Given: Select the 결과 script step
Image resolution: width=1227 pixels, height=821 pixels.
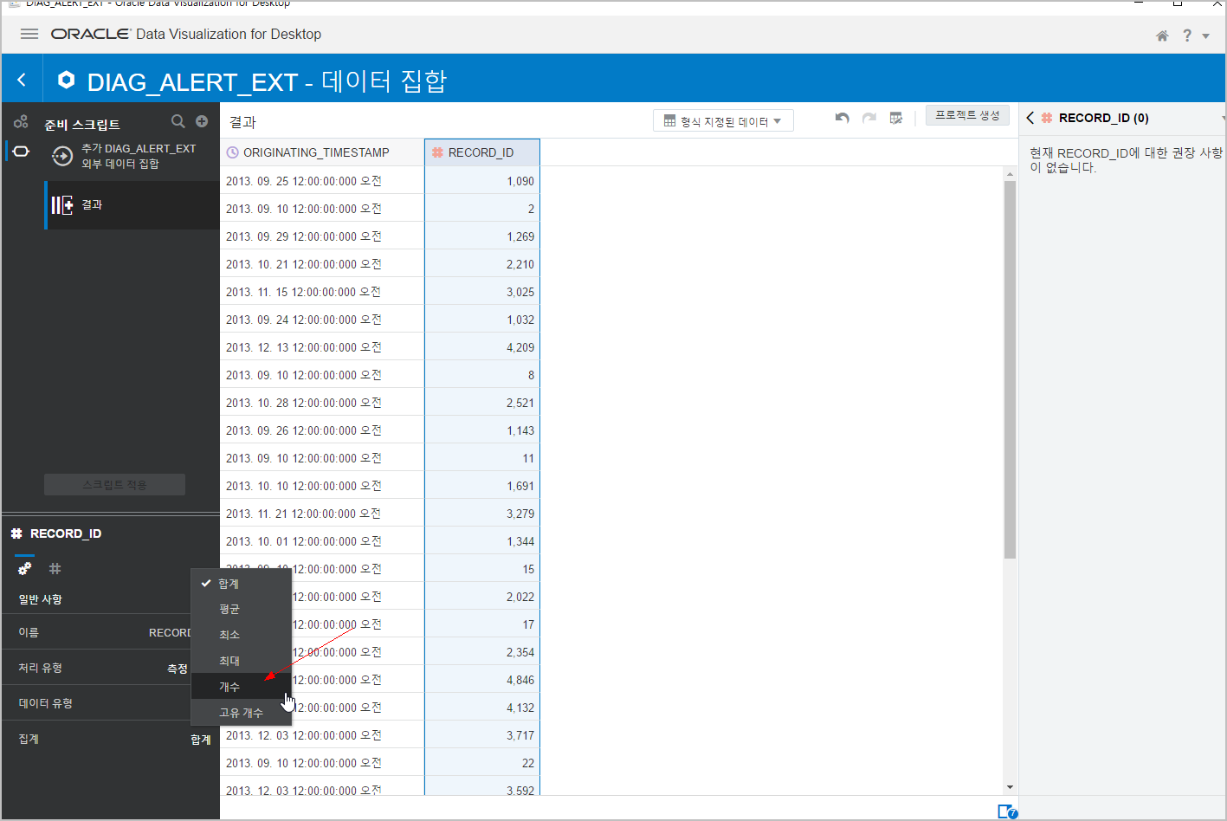Looking at the screenshot, I should (132, 205).
